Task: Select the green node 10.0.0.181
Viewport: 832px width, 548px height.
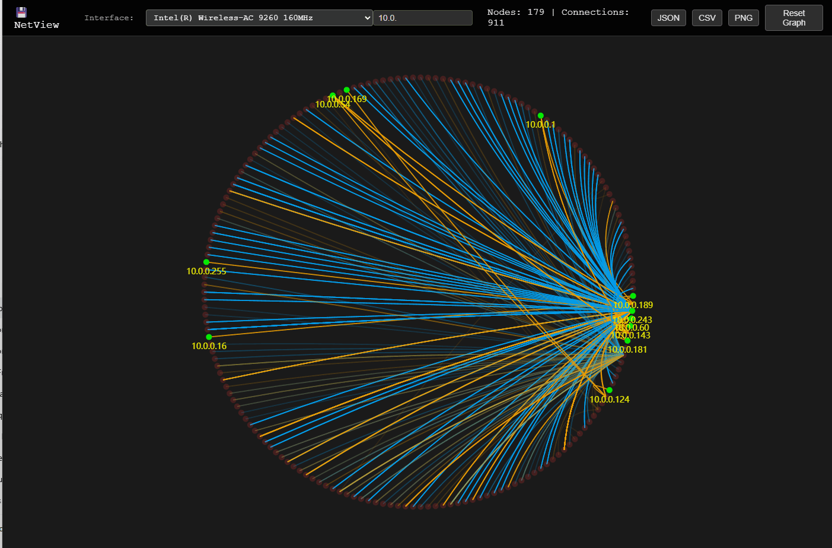Action: (x=627, y=341)
